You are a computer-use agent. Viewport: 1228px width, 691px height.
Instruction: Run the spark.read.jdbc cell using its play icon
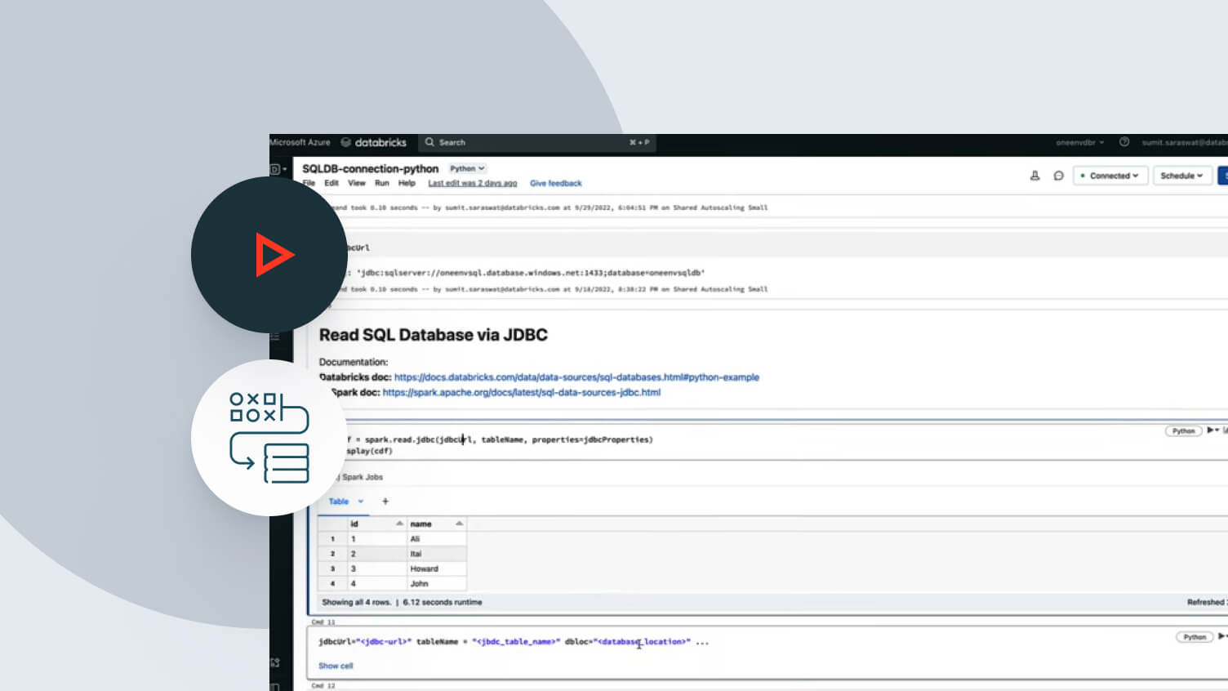(x=1211, y=430)
